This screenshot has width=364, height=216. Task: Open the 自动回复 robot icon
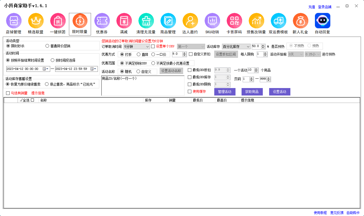pyautogui.click(x=322, y=21)
